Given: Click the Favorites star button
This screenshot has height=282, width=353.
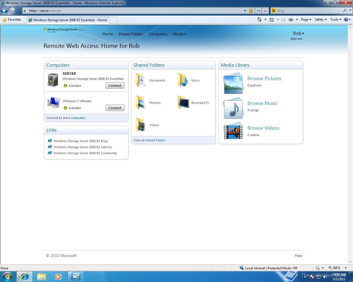Looking at the screenshot, I should (12, 20).
